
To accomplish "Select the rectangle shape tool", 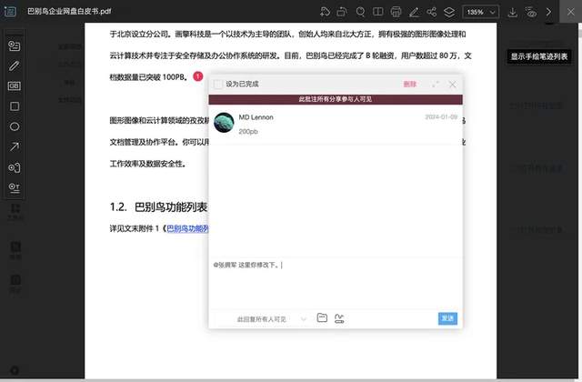I will pos(15,106).
